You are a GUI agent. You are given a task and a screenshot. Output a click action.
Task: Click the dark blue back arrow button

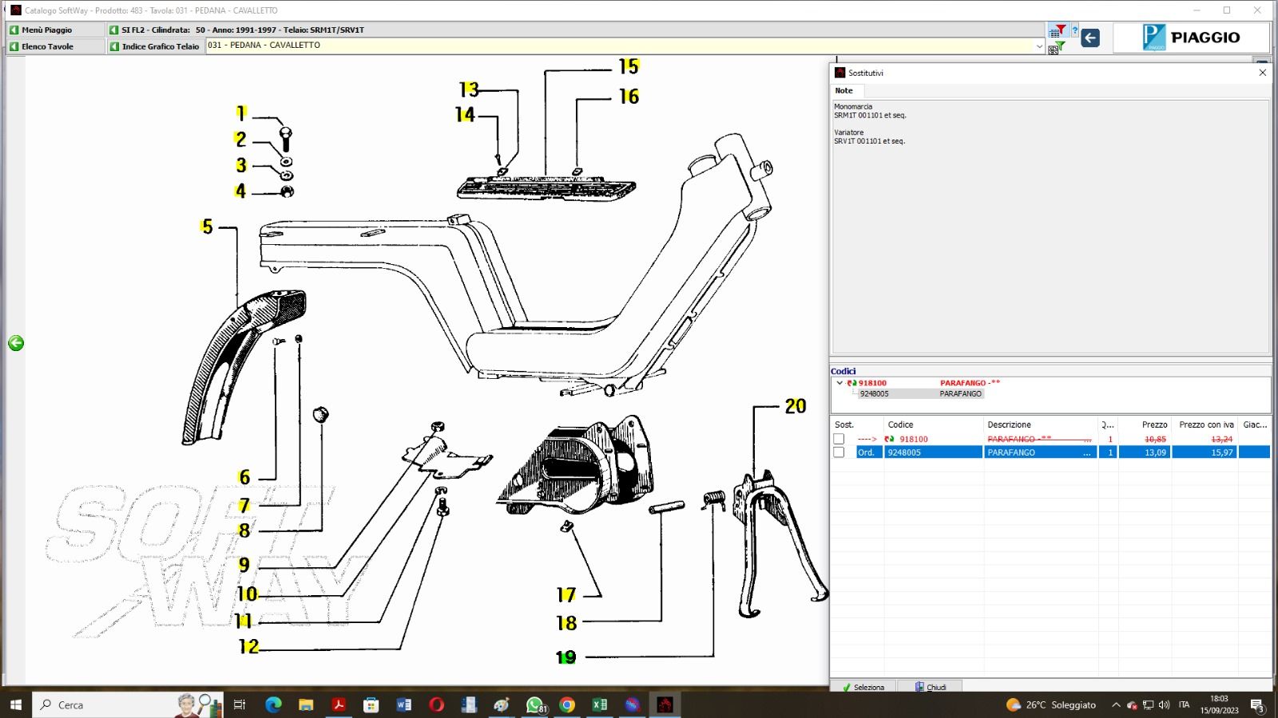[1090, 37]
